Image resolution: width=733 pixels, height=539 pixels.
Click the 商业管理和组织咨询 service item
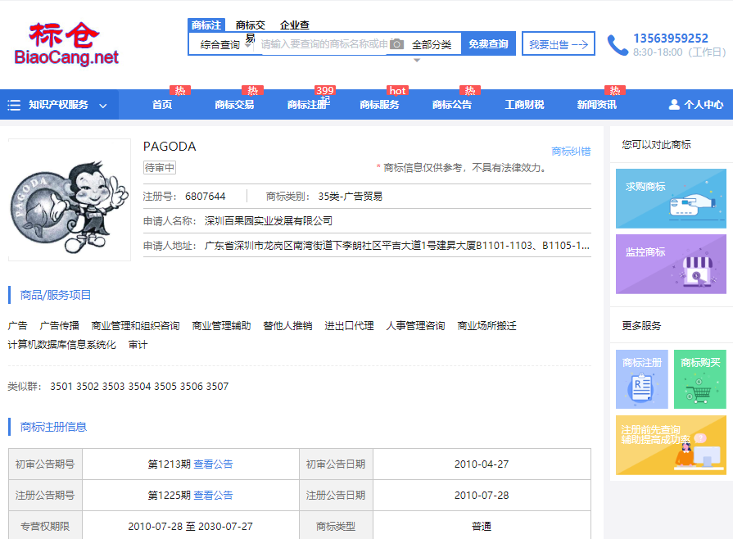click(x=136, y=326)
